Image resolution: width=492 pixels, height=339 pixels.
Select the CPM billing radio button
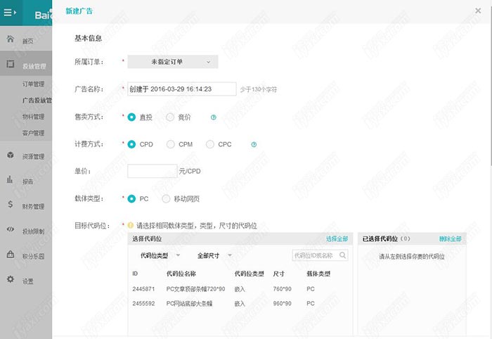(x=170, y=144)
